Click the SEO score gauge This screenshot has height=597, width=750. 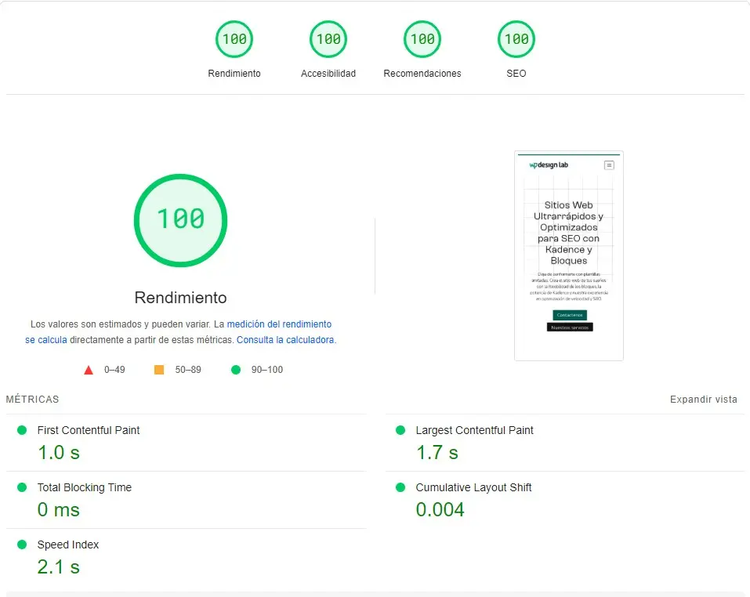pyautogui.click(x=516, y=39)
